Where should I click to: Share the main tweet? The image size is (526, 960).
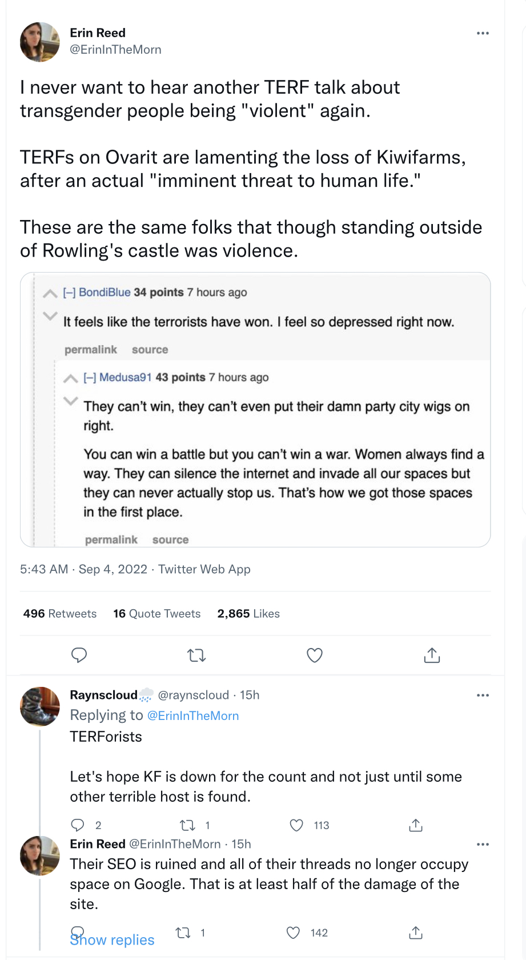coord(432,655)
